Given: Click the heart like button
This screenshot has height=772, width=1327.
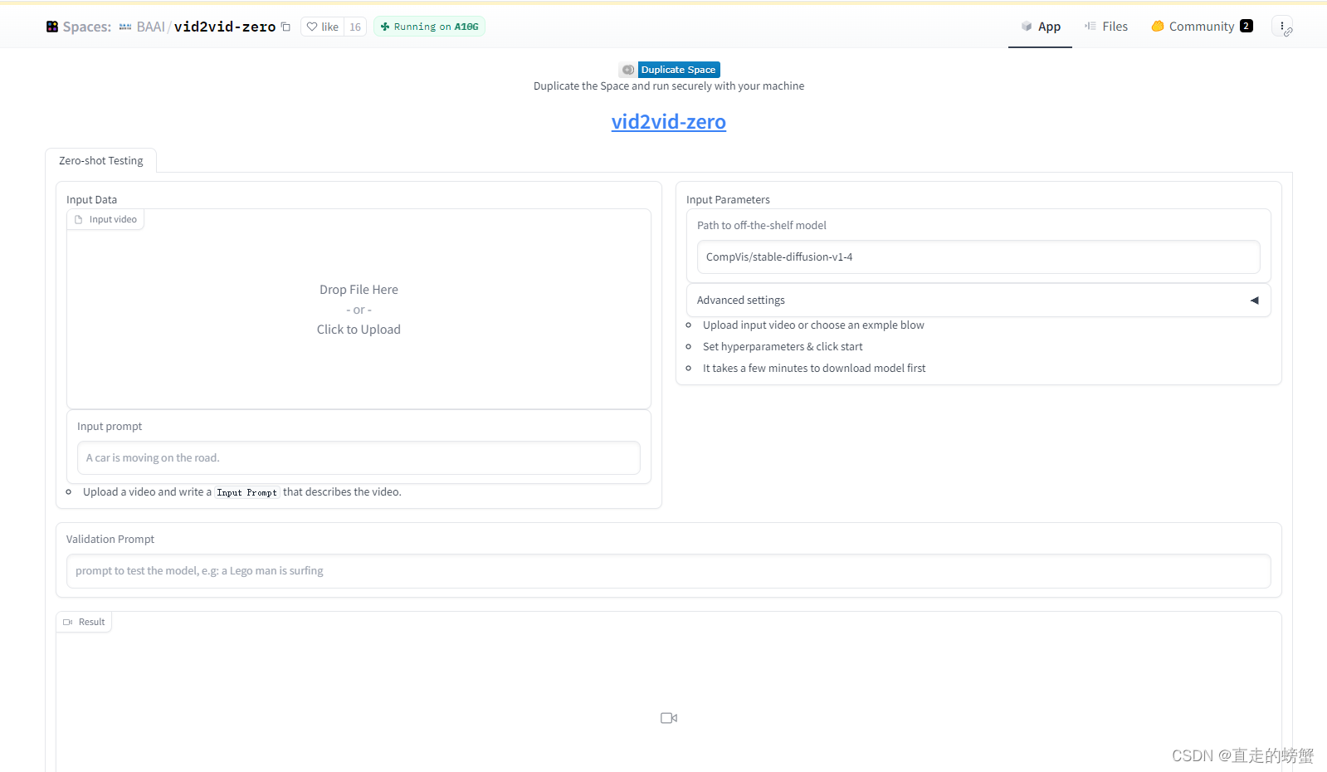Looking at the screenshot, I should click(x=322, y=27).
